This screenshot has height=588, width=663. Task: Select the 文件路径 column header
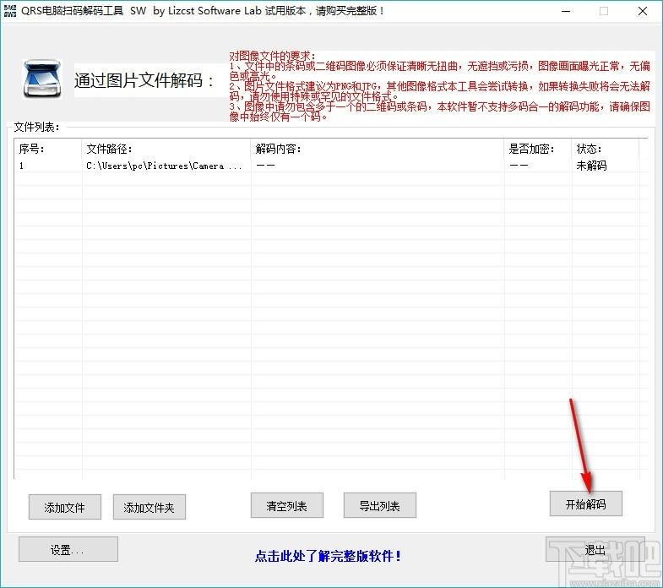166,149
